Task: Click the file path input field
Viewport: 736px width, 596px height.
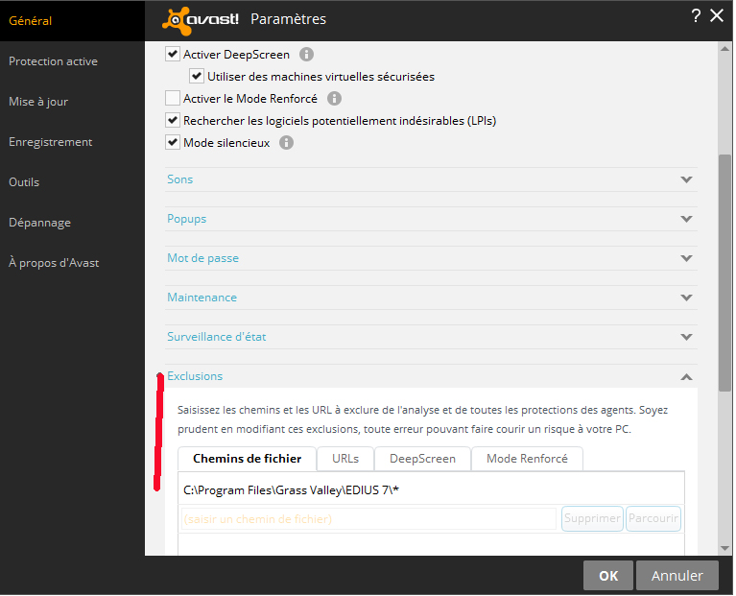Action: tap(369, 519)
